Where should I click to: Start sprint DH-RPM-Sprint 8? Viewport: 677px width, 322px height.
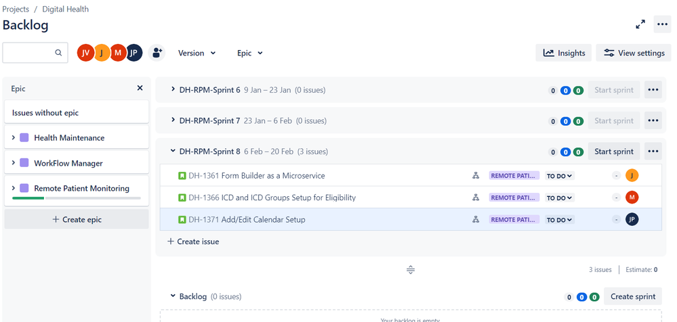(614, 152)
